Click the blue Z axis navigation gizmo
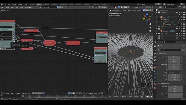Screen dimensions: 186x105 tap(147, 14)
